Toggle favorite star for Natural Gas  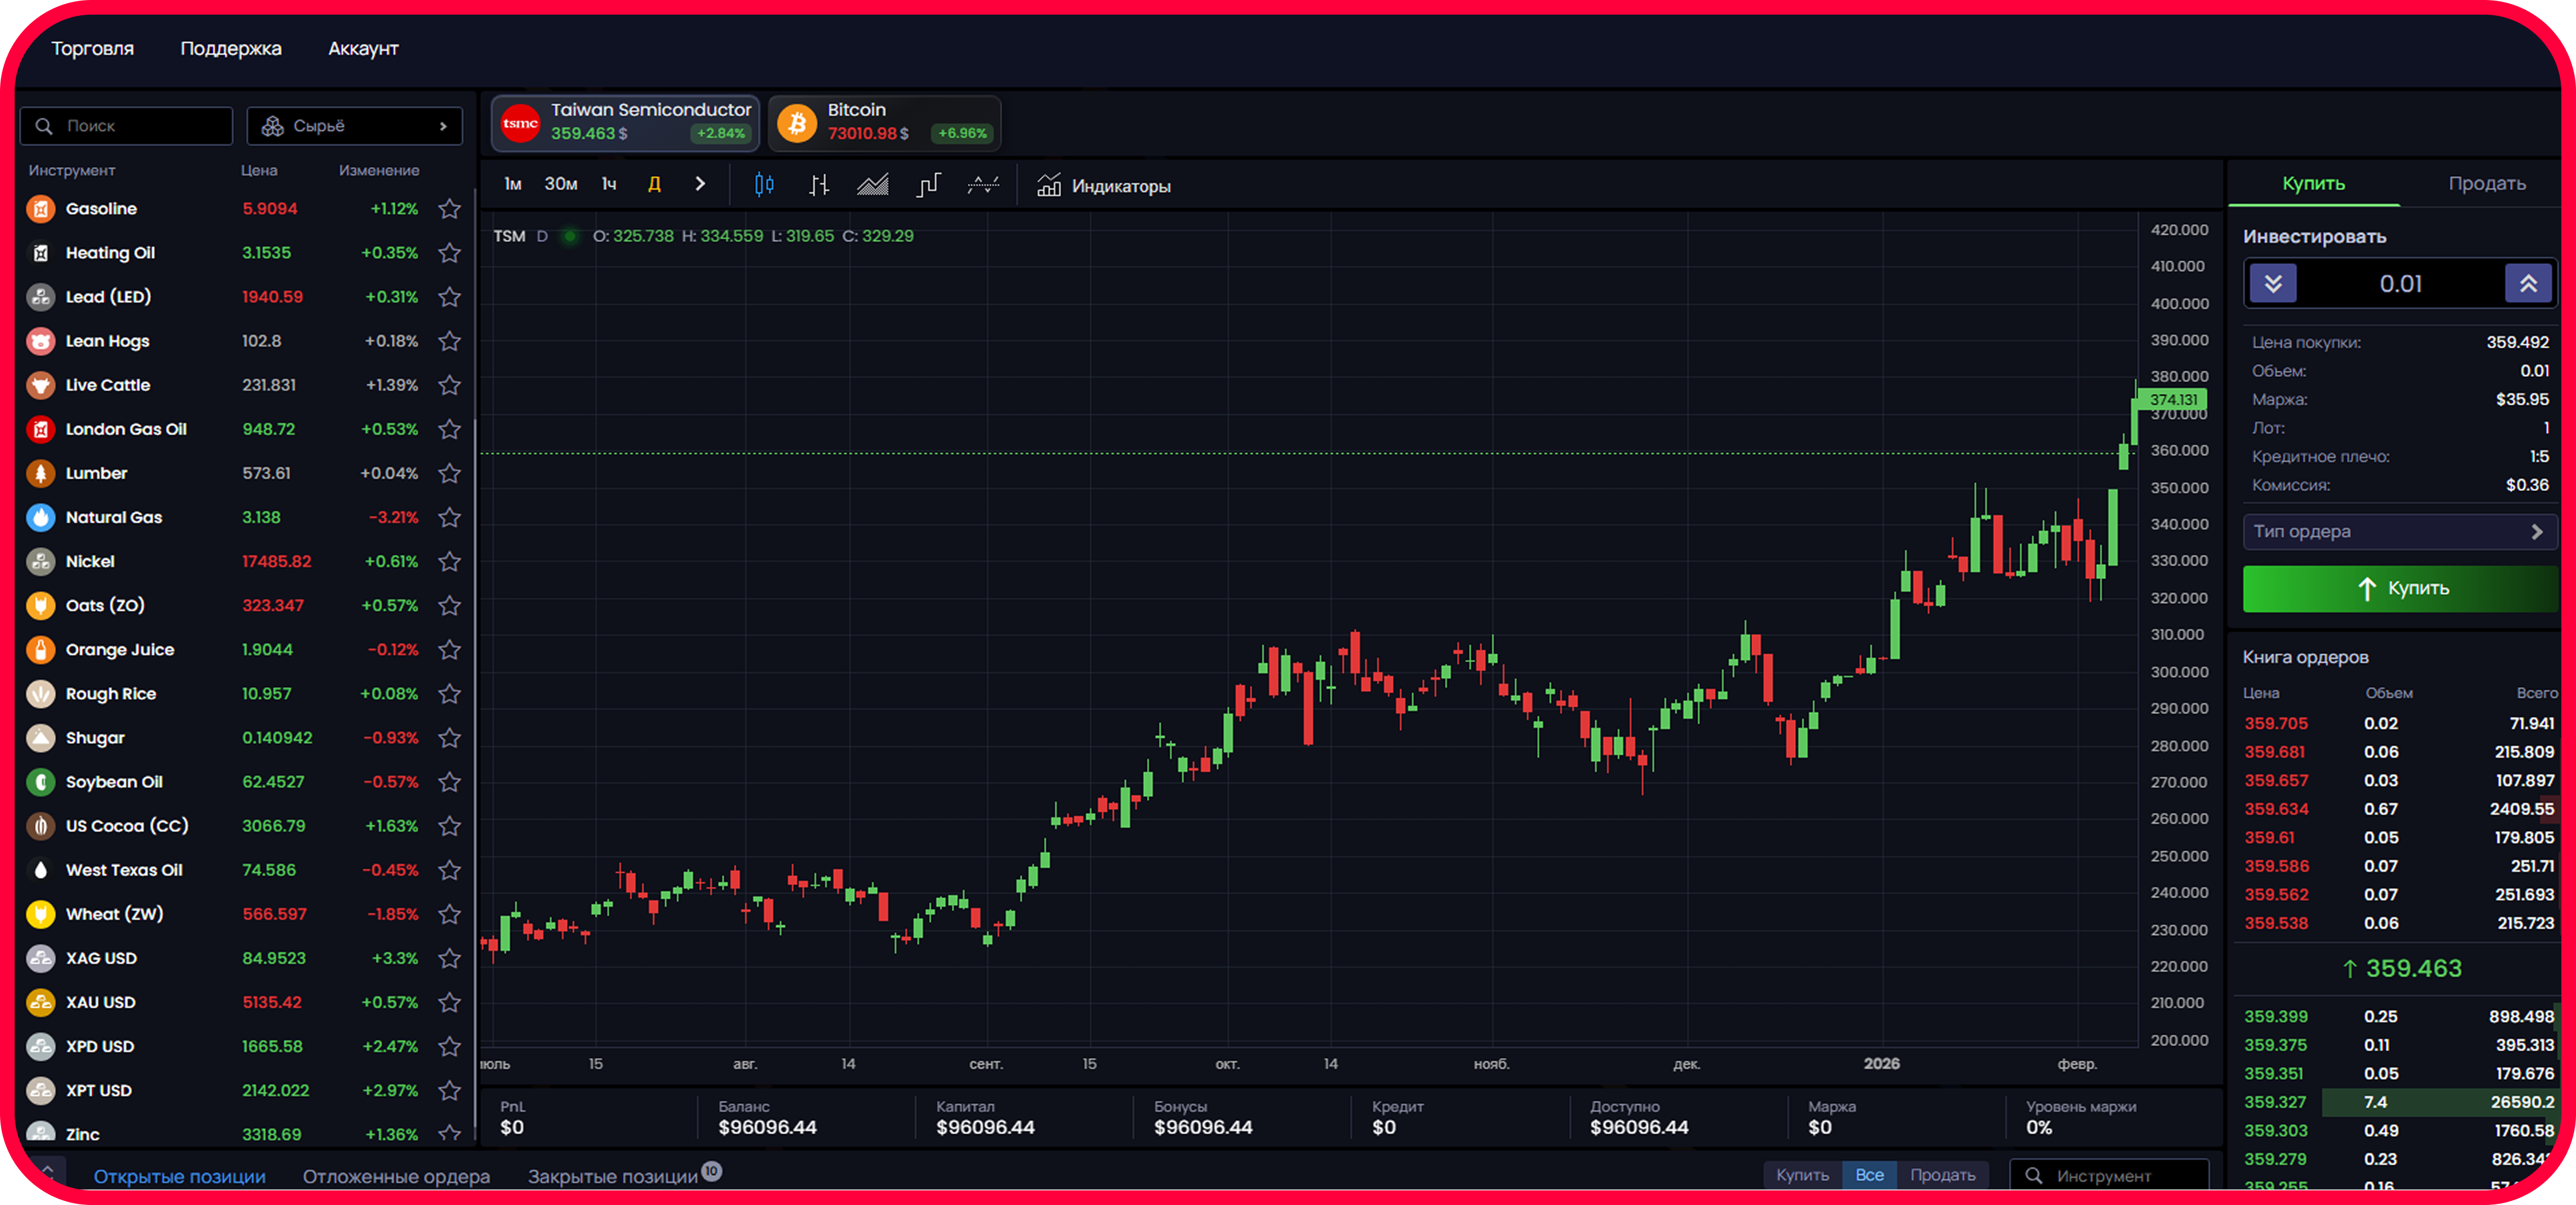[450, 517]
